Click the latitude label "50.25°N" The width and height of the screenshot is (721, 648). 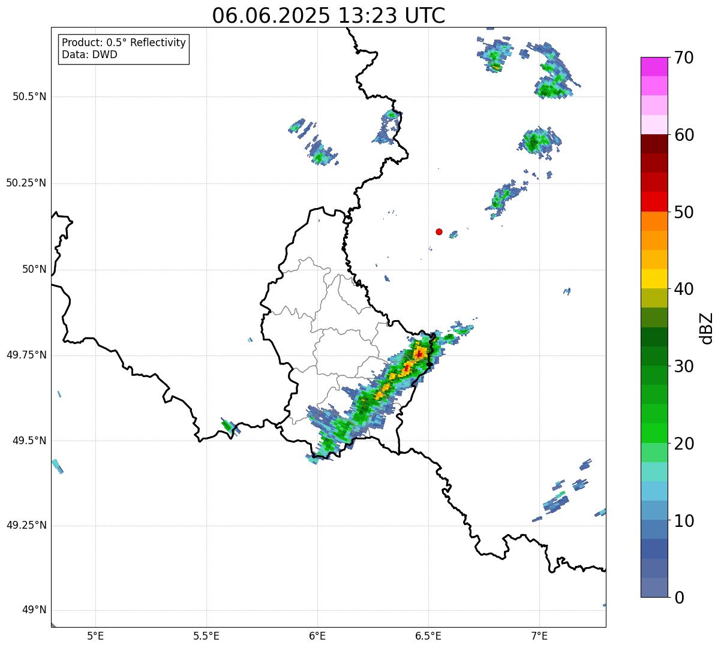pyautogui.click(x=26, y=183)
